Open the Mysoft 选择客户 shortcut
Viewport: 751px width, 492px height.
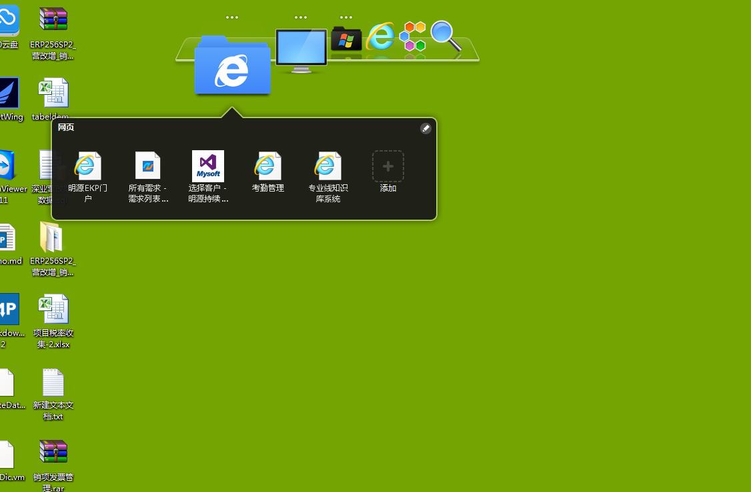208,177
